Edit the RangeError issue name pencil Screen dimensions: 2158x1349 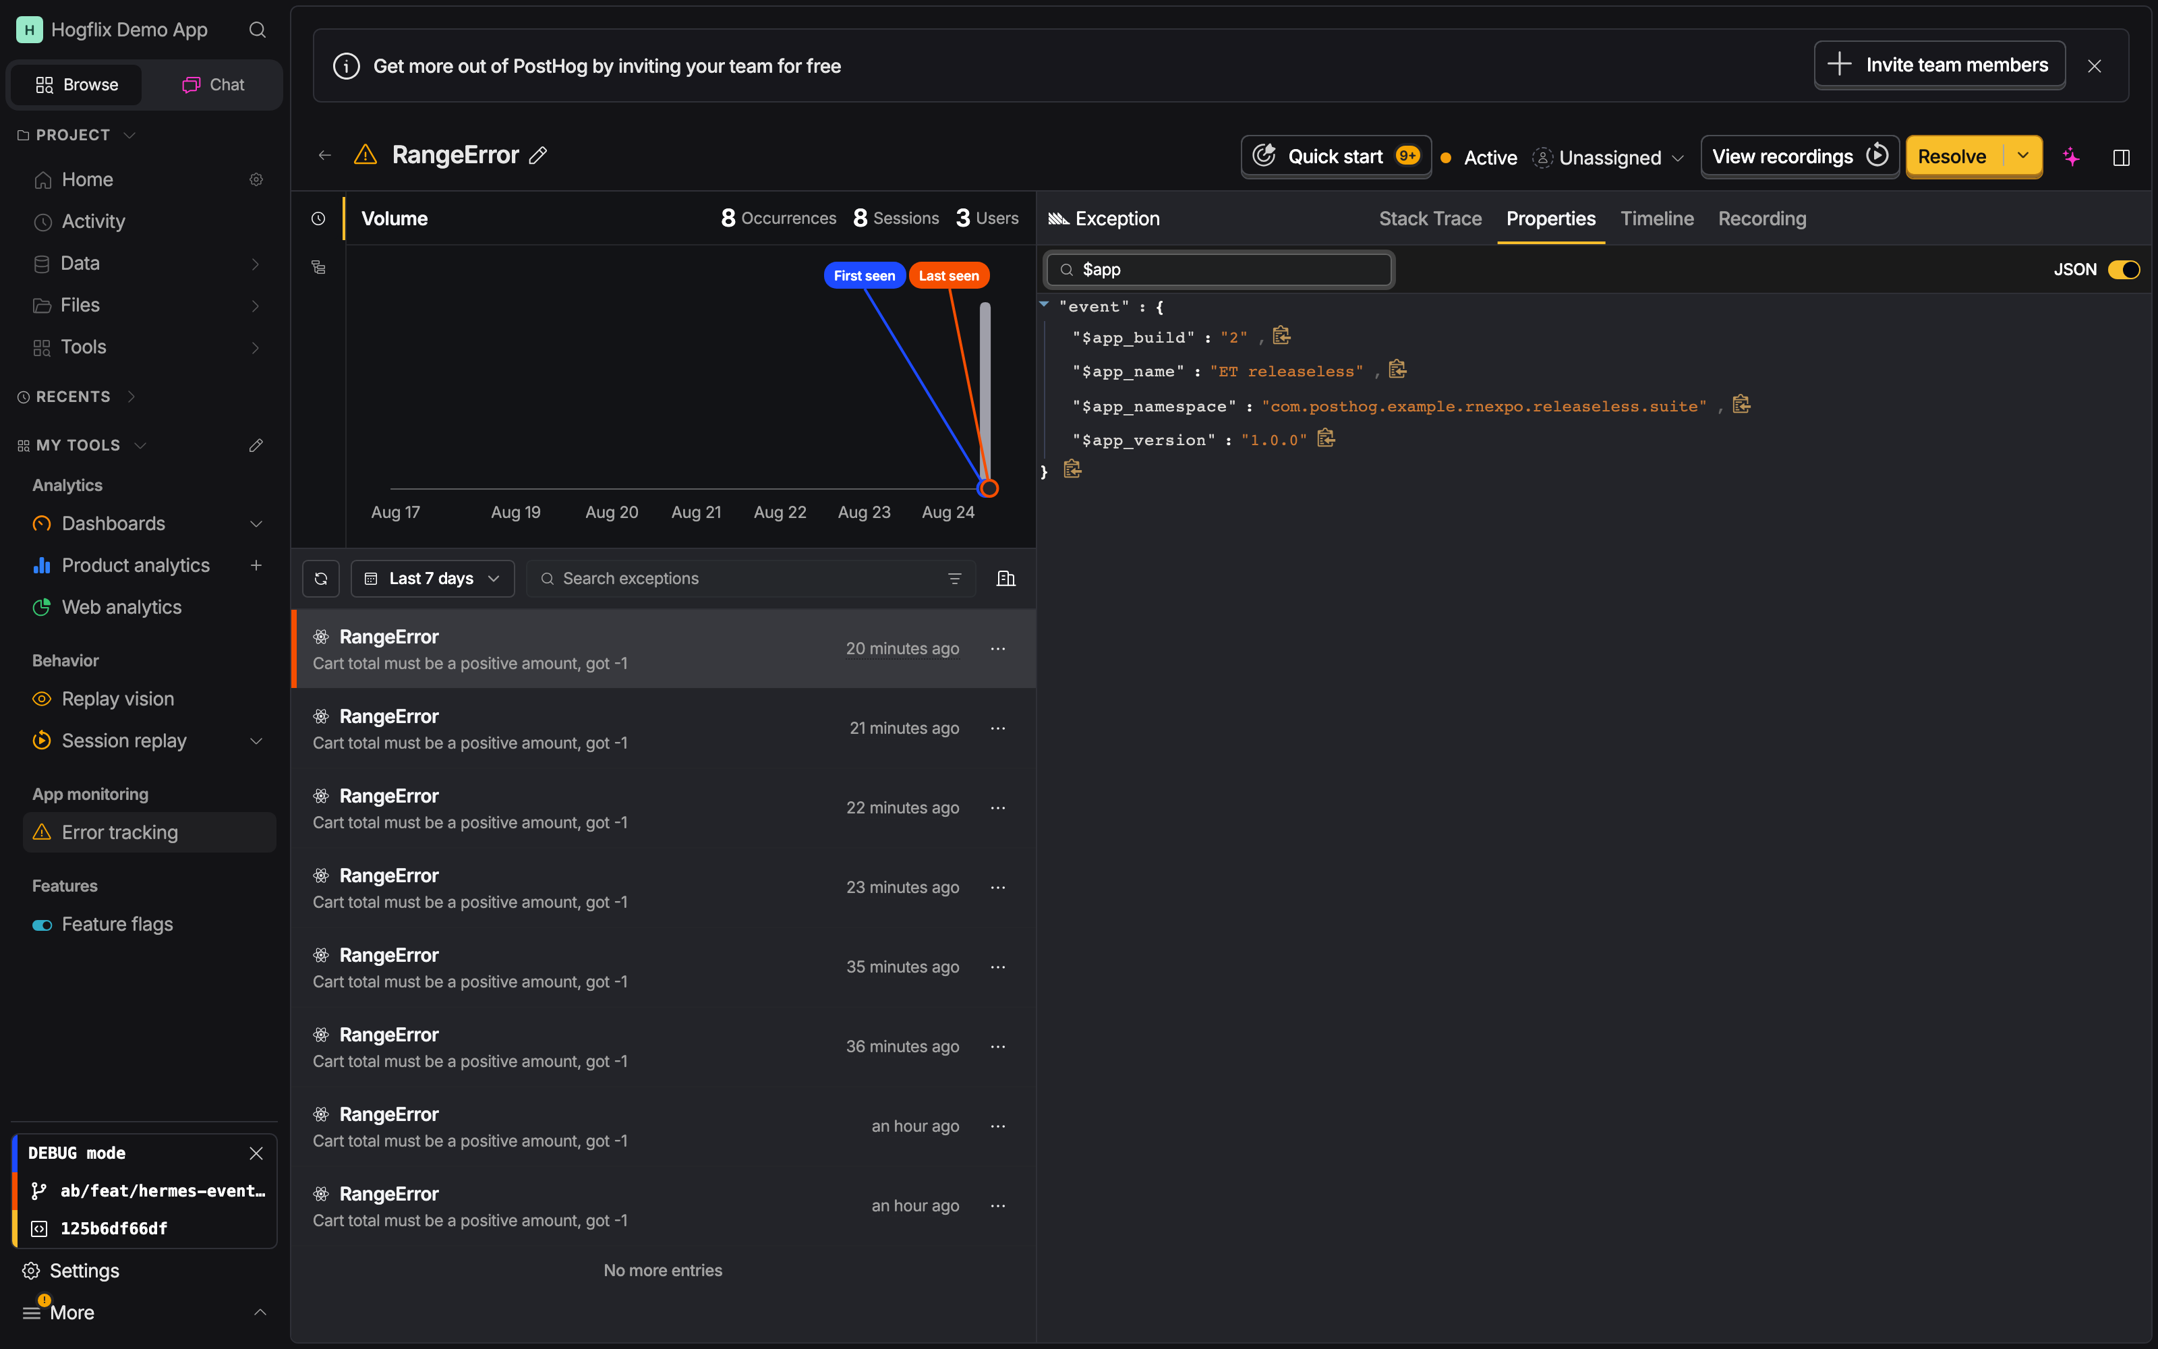pyautogui.click(x=537, y=155)
